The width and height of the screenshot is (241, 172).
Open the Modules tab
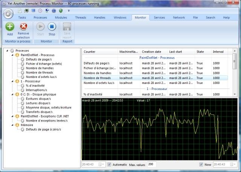[61, 18]
